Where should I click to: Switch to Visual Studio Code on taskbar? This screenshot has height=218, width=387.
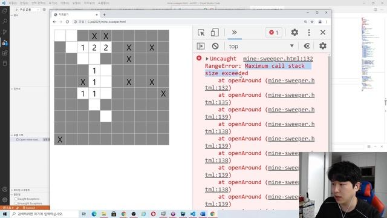pos(193,214)
